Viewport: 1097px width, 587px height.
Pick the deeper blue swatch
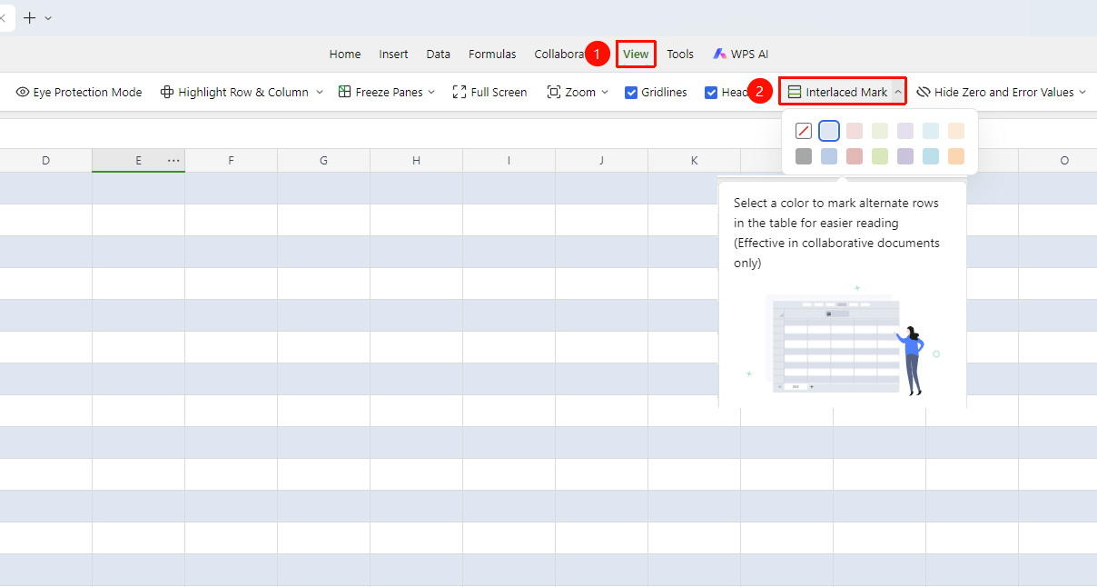coord(829,156)
